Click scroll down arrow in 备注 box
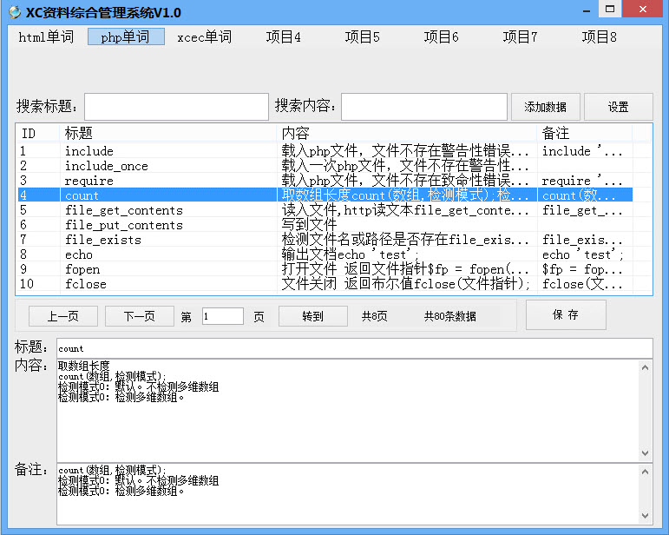Screen dimensions: 669x535 [x=645, y=518]
